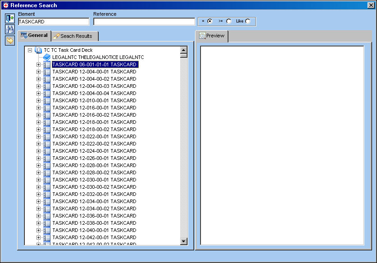Expand TASKCARD 12-016-00-02 node
The image size is (377, 263).
38,115
